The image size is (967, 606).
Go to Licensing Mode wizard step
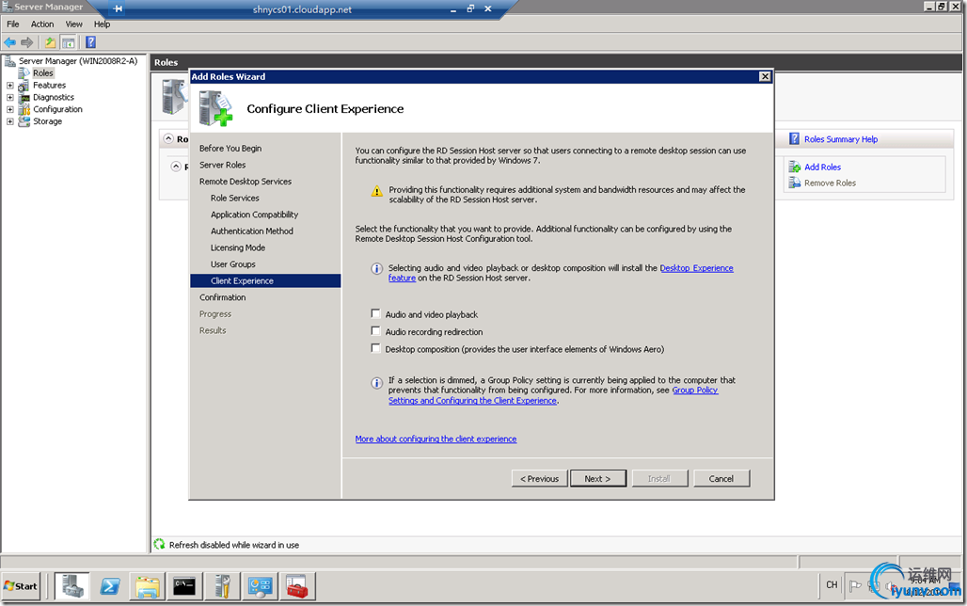[237, 248]
